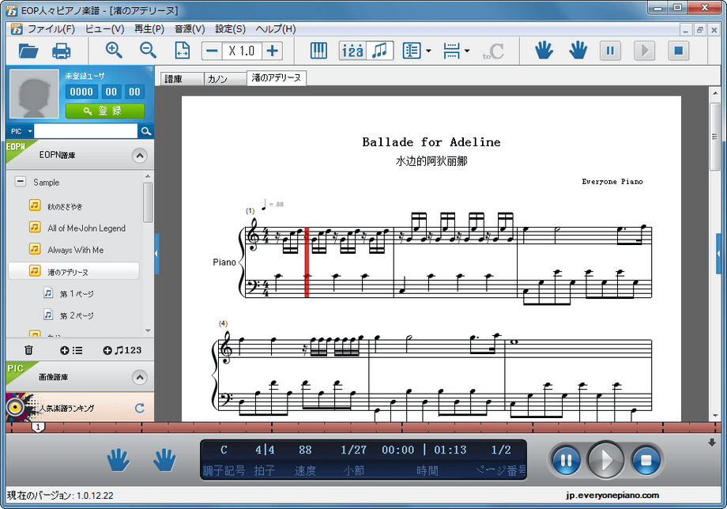Stop with the round blue button
Image resolution: width=727 pixels, height=509 pixels.
click(646, 460)
